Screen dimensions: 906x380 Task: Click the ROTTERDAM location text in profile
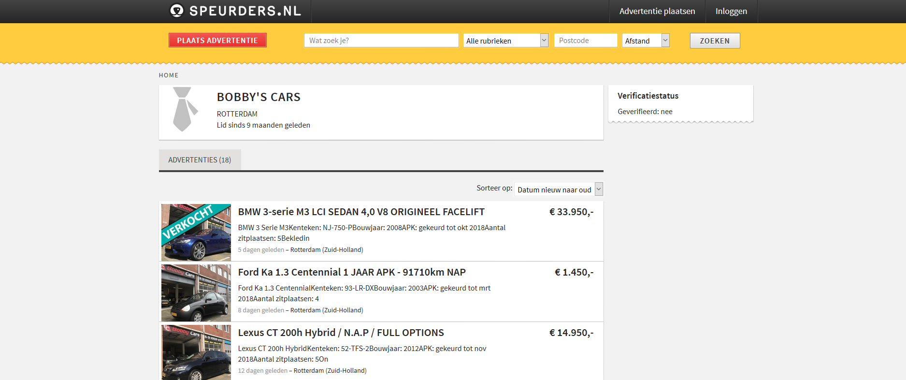coord(237,114)
